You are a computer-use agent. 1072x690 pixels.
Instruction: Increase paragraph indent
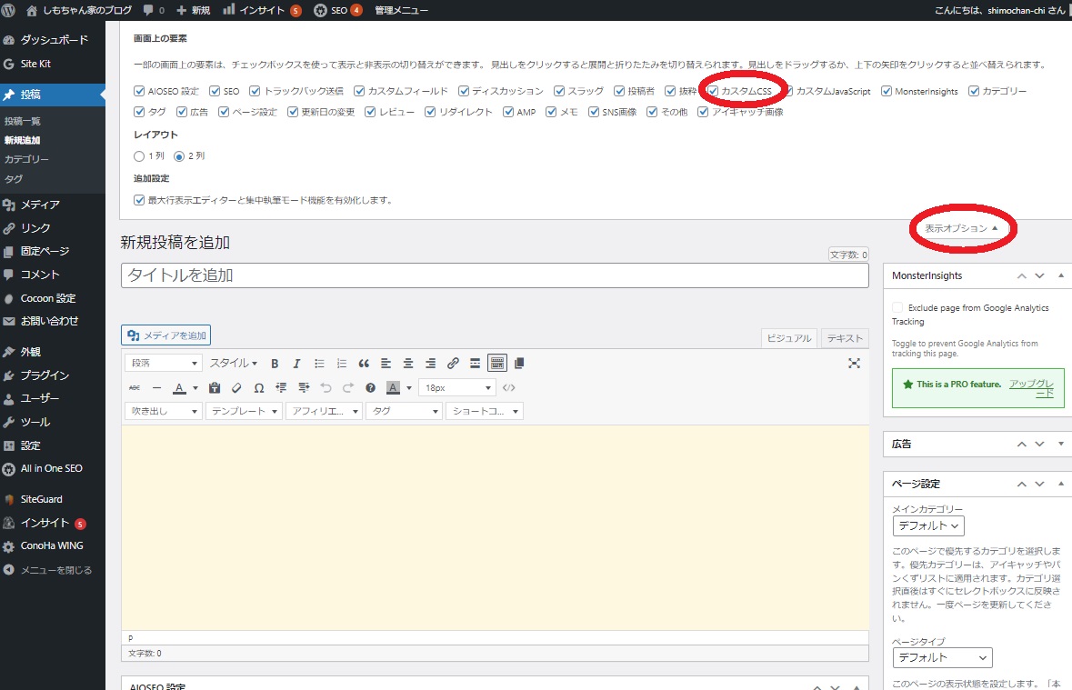pos(304,388)
